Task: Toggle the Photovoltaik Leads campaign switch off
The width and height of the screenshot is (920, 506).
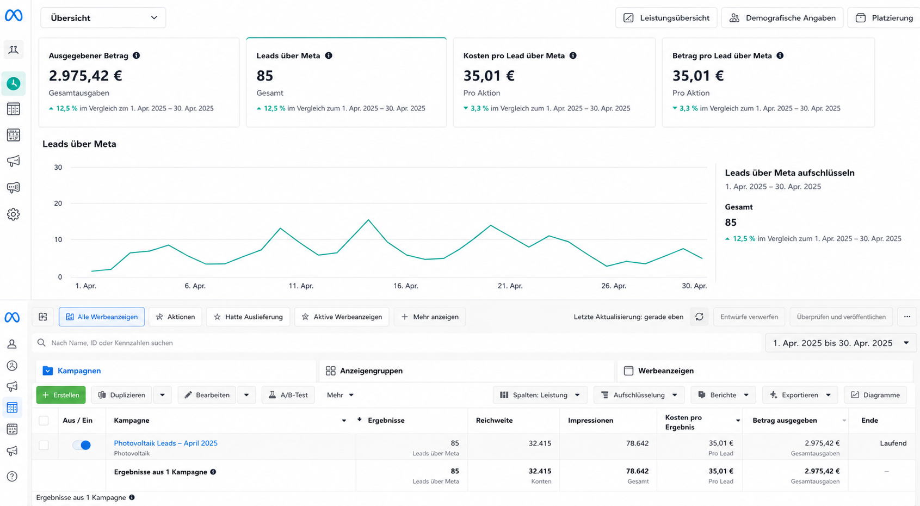Action: (82, 445)
